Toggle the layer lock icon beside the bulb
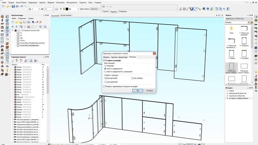 [64, 9]
